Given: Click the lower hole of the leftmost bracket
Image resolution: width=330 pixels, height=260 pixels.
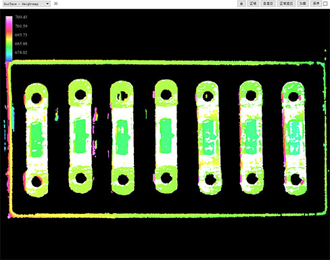Looking at the screenshot, I should 37,181.
